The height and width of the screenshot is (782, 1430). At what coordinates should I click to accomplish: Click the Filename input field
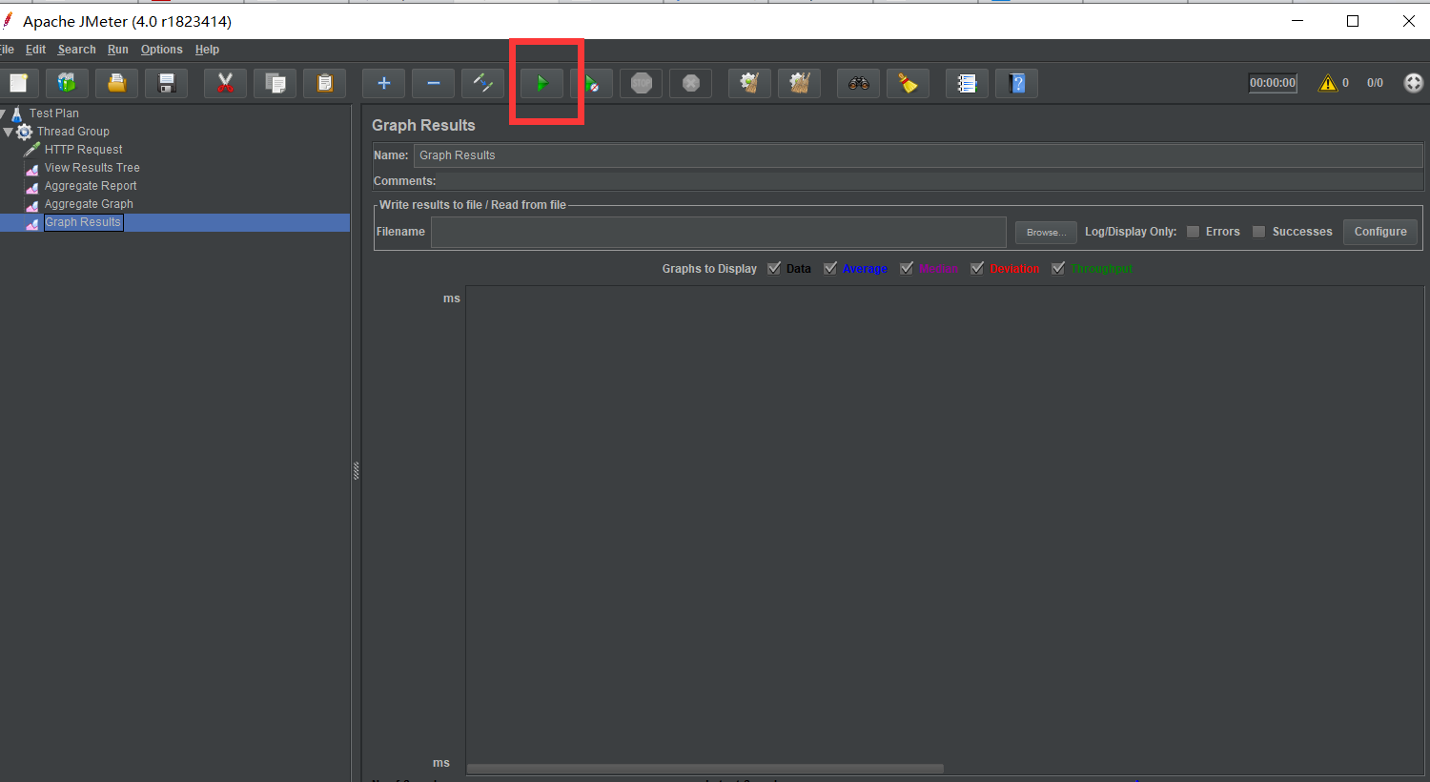(x=719, y=232)
